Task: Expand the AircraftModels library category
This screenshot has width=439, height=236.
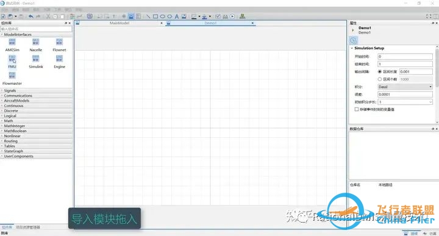Action: [x=2, y=101]
